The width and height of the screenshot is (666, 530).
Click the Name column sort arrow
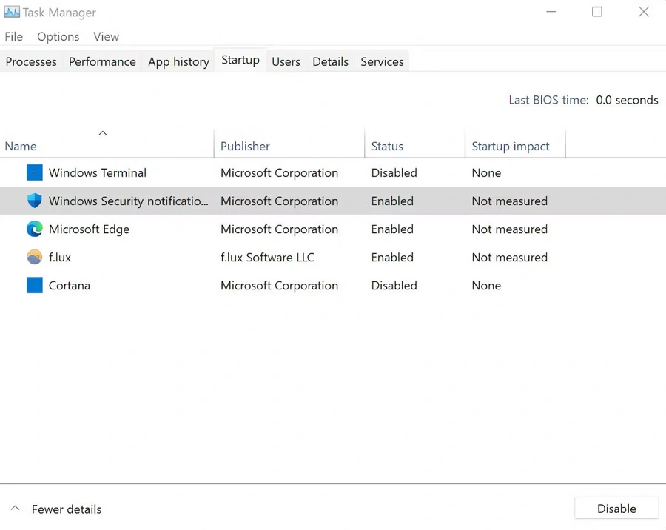point(103,134)
